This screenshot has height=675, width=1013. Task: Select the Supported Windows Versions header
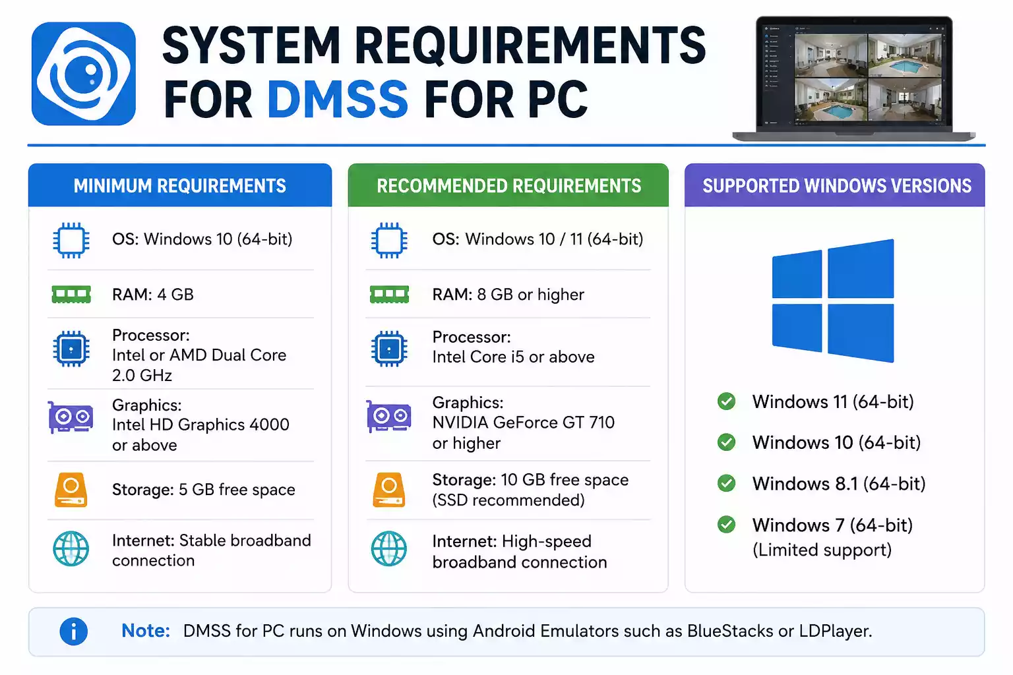(835, 185)
